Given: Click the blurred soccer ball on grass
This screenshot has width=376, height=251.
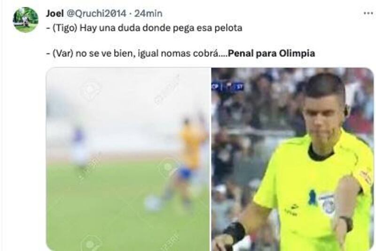Looking at the screenshot, I should pyautogui.click(x=152, y=203).
